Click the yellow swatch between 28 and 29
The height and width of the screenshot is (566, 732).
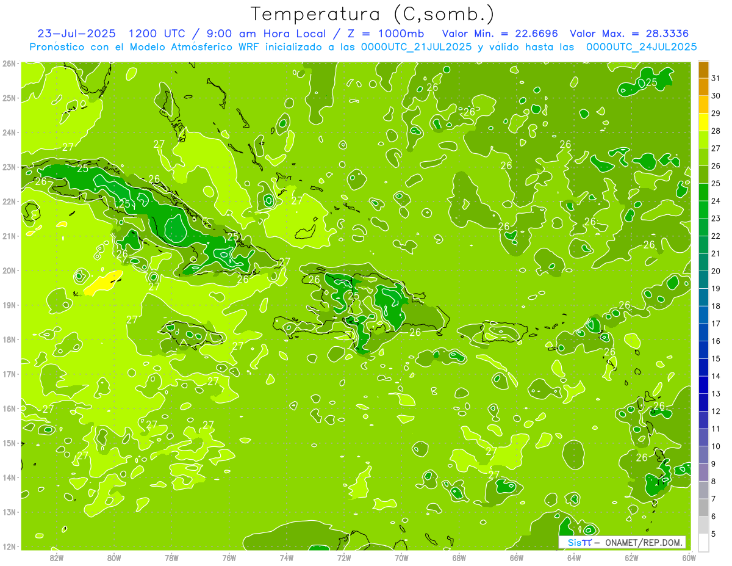703,122
